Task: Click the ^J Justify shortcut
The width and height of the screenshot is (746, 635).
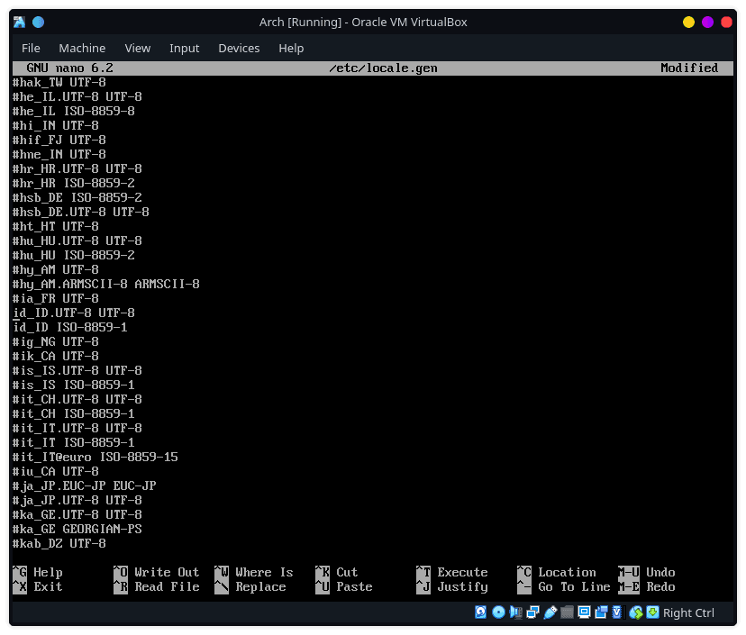Action: pyautogui.click(x=452, y=587)
